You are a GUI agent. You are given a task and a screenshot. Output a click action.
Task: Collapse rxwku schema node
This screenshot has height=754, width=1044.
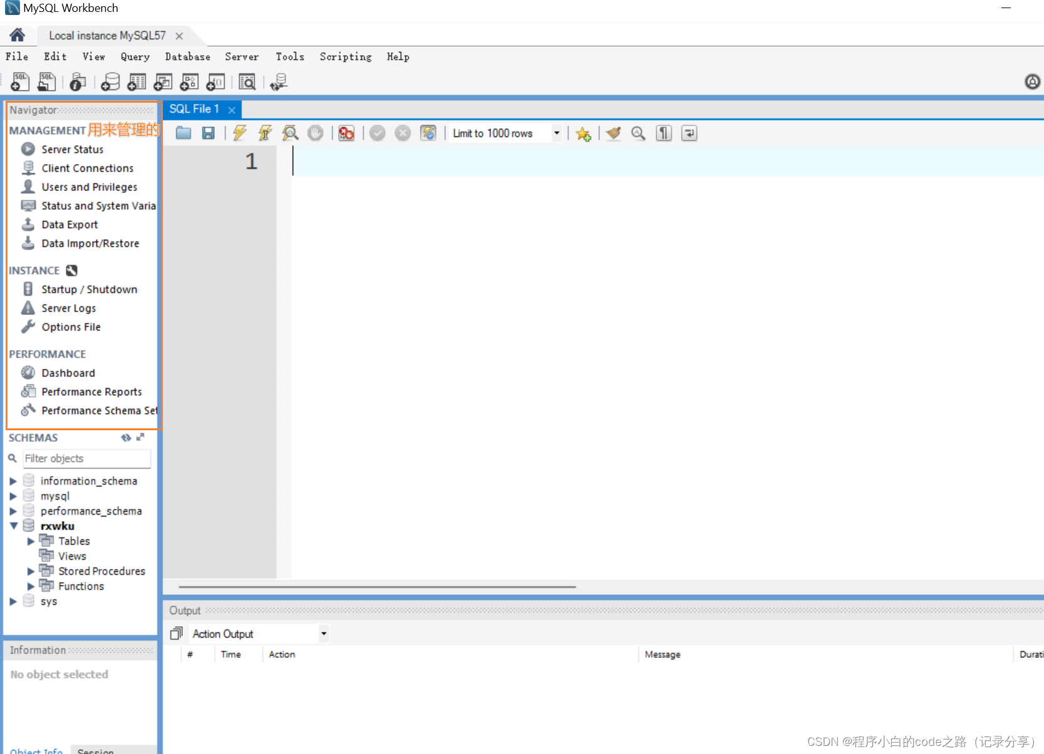[13, 526]
